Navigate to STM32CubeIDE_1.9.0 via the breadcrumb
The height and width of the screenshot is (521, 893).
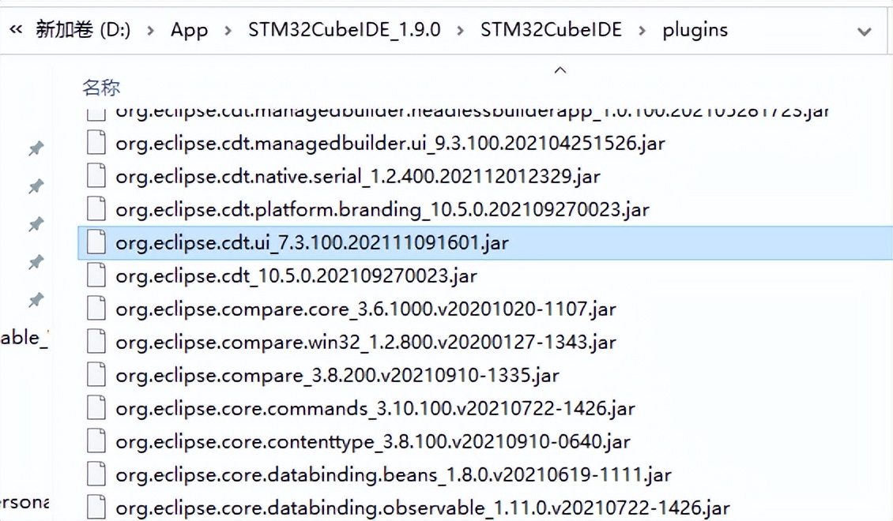click(344, 29)
